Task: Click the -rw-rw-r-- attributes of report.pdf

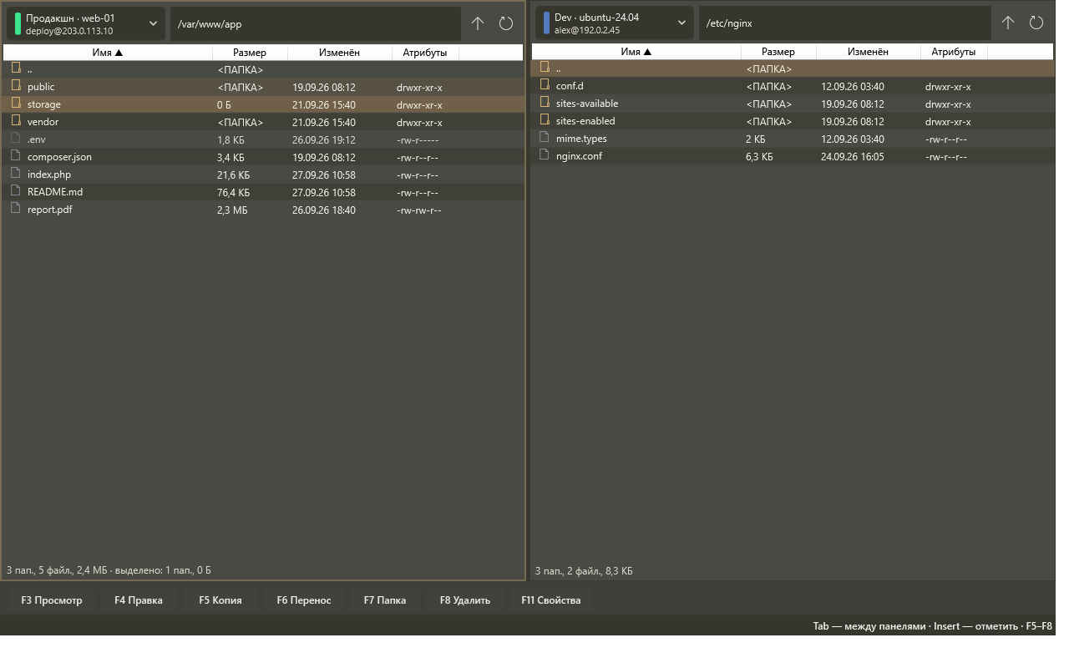Action: pyautogui.click(x=419, y=210)
